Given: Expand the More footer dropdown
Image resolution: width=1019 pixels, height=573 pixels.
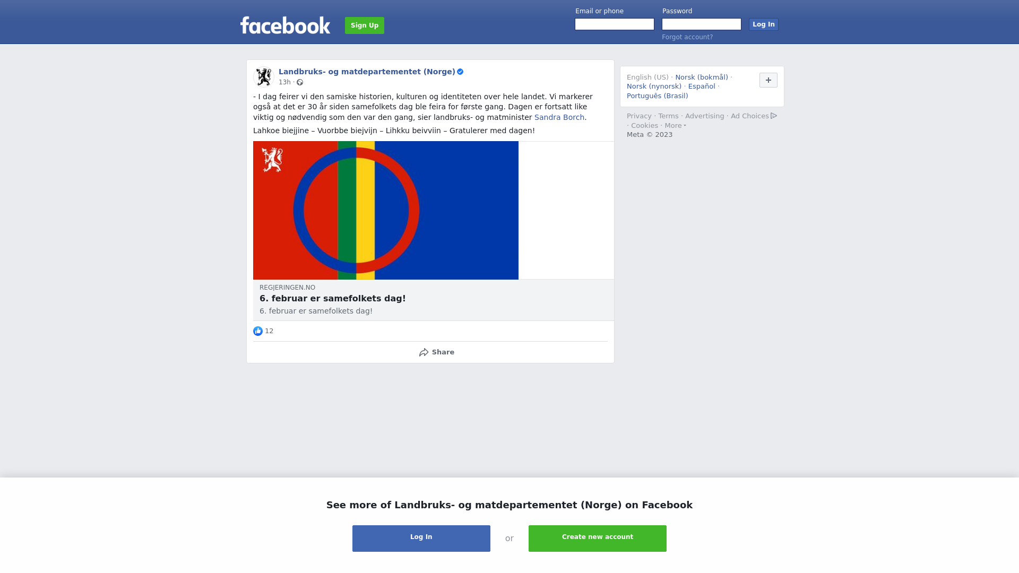Looking at the screenshot, I should [675, 126].
